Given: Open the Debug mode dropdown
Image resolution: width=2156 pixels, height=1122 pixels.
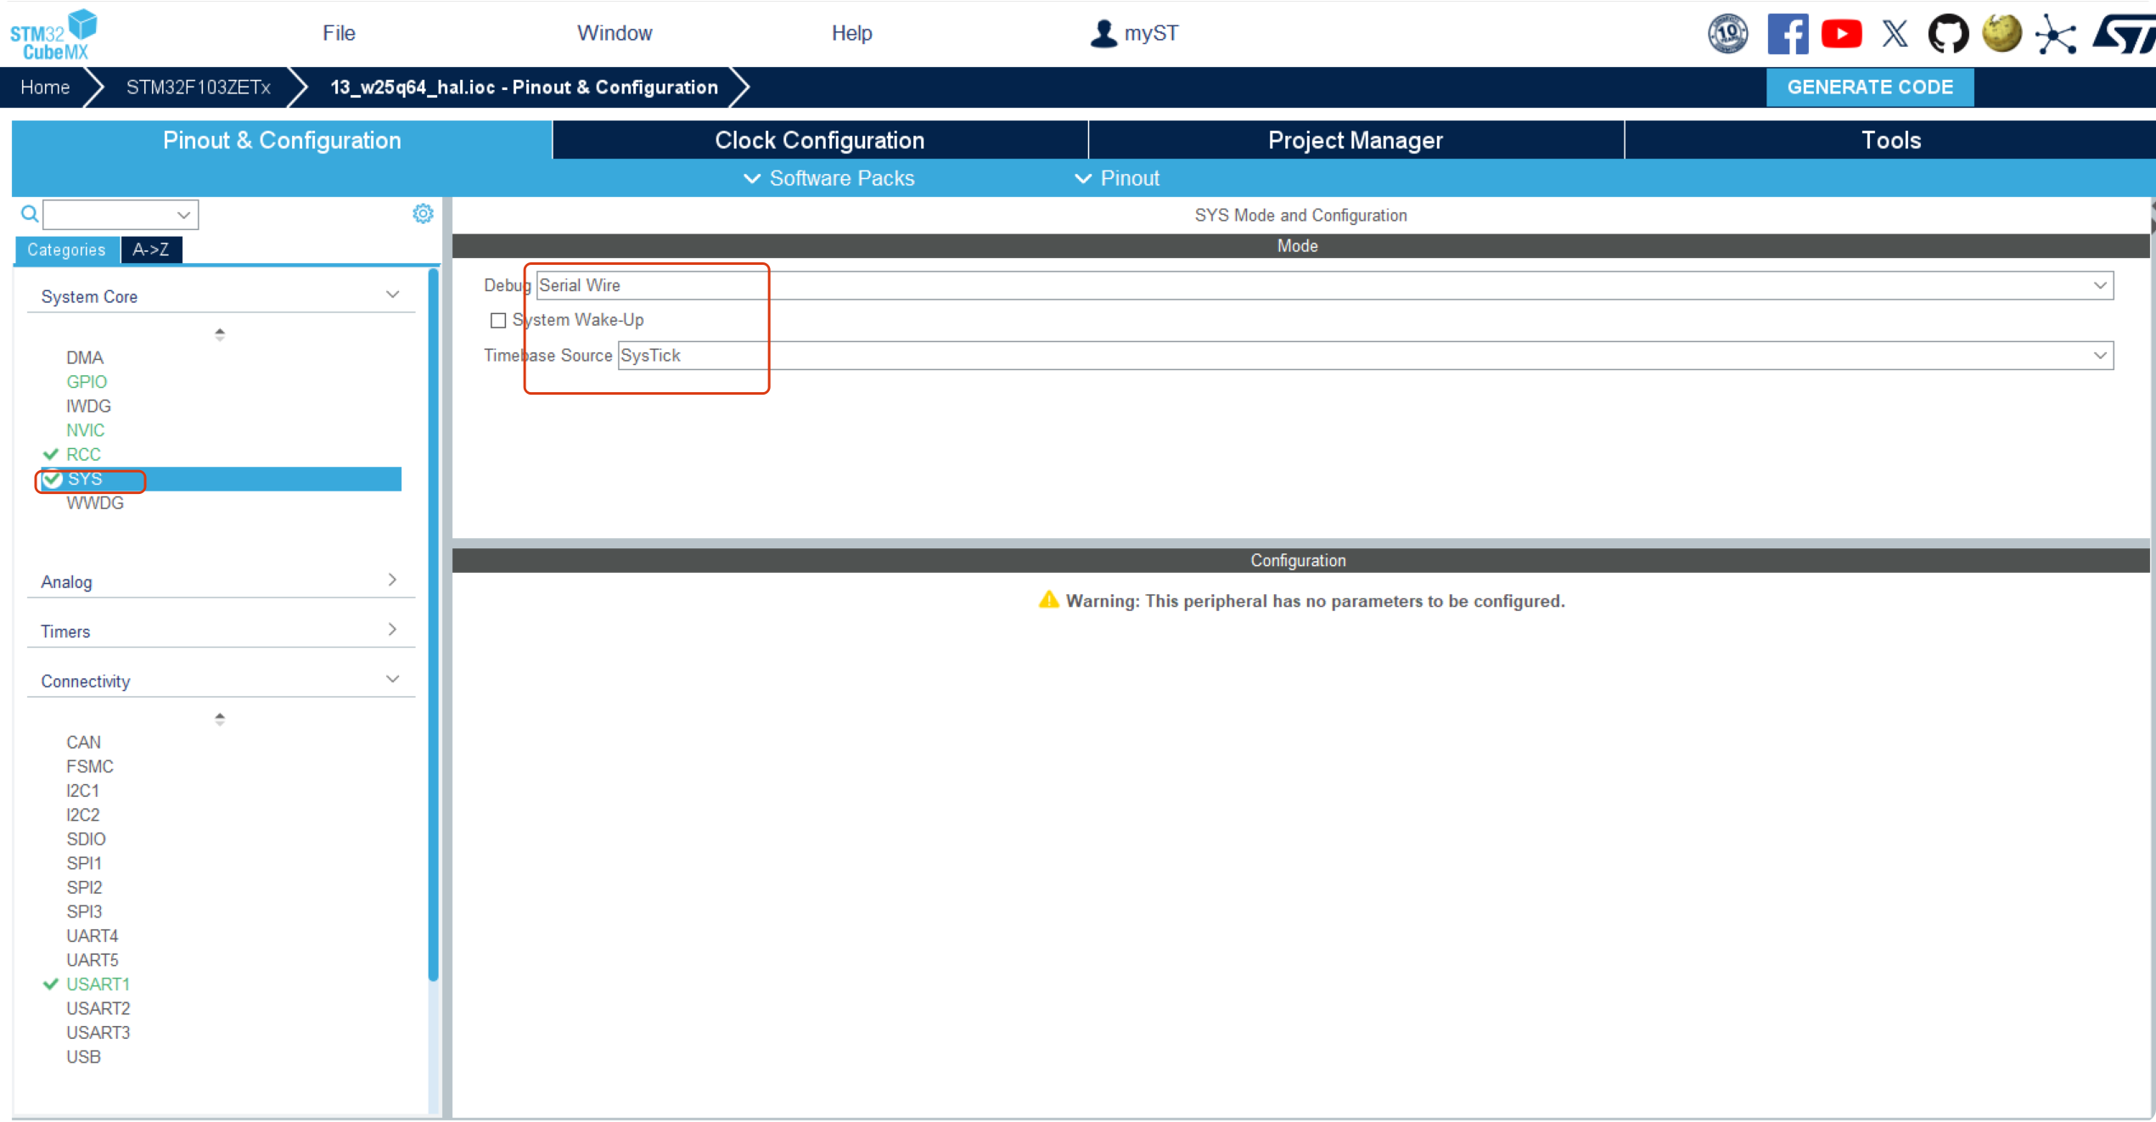Looking at the screenshot, I should point(2099,285).
